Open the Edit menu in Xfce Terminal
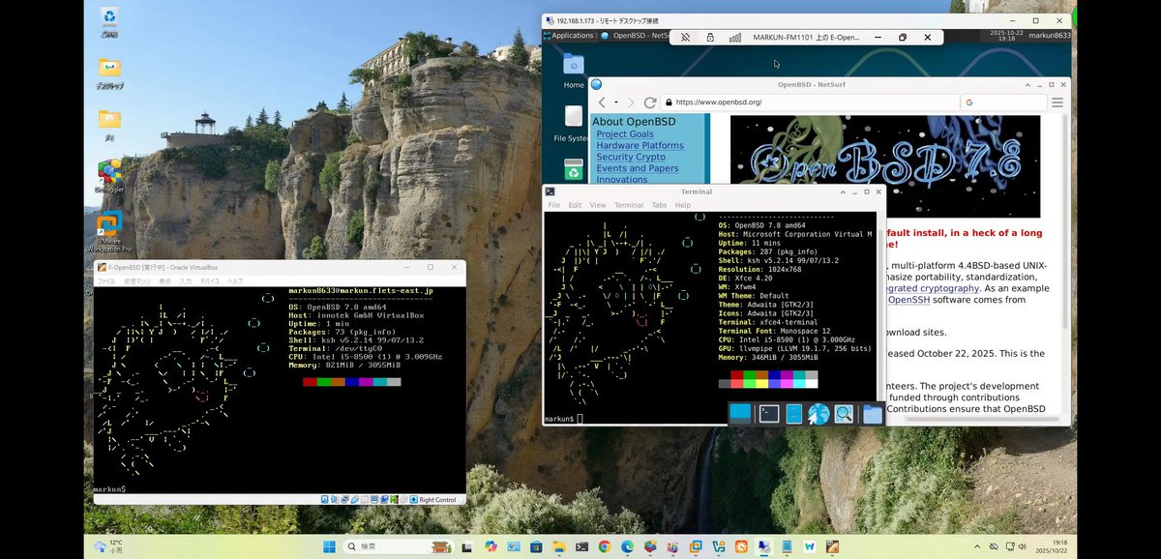The image size is (1161, 559). click(x=575, y=205)
